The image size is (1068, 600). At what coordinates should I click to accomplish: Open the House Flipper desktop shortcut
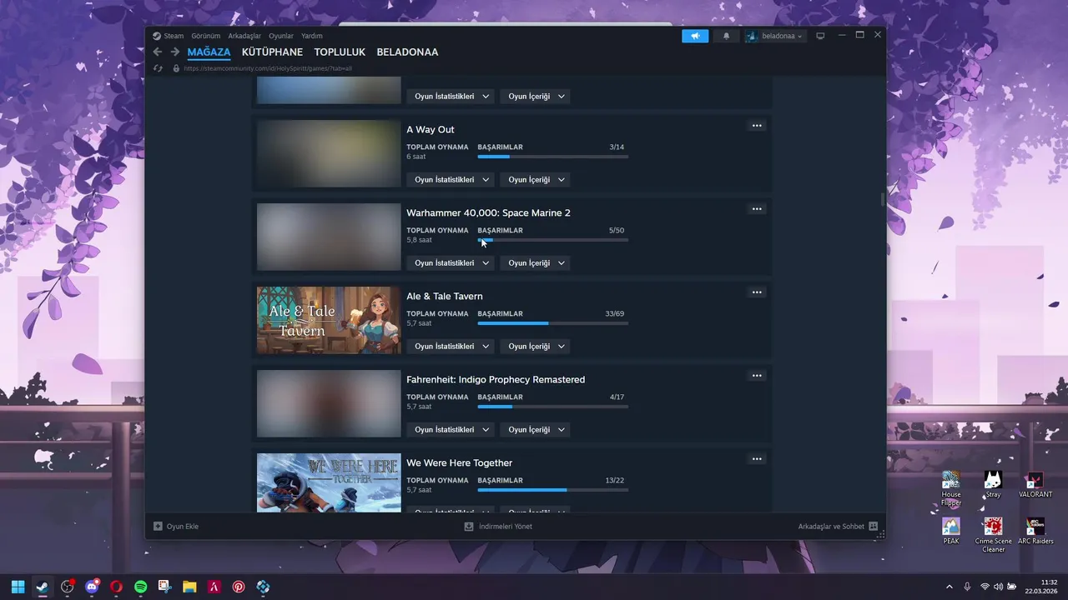tap(951, 488)
